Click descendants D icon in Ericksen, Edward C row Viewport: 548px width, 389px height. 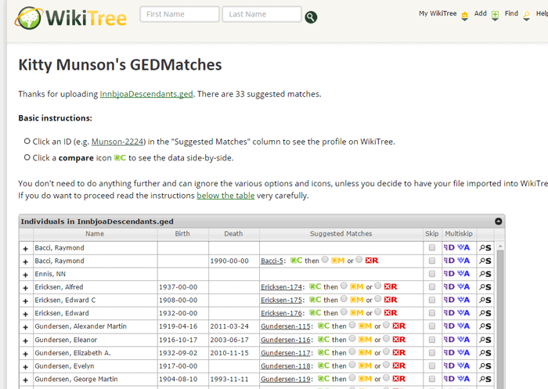449,300
